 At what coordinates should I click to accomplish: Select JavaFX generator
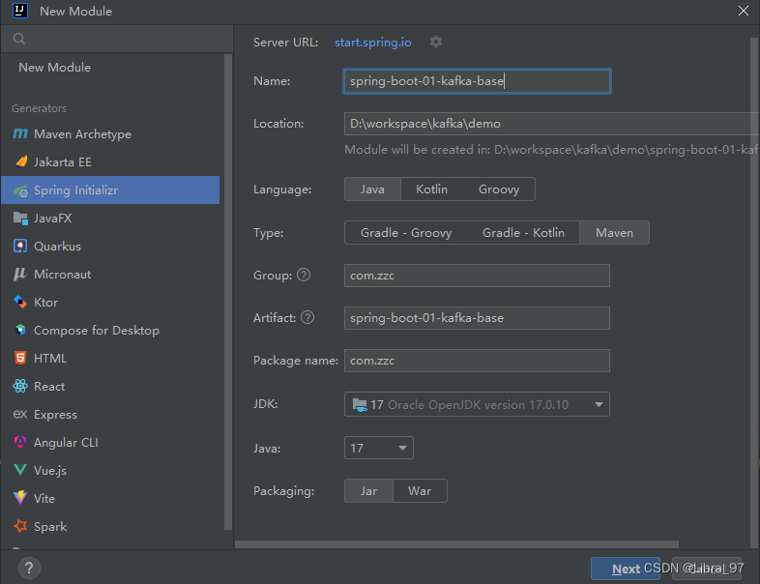click(110, 219)
